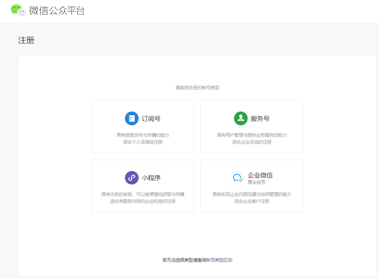
Task: Click the blue 订阅号 document icon
Action: click(x=132, y=118)
